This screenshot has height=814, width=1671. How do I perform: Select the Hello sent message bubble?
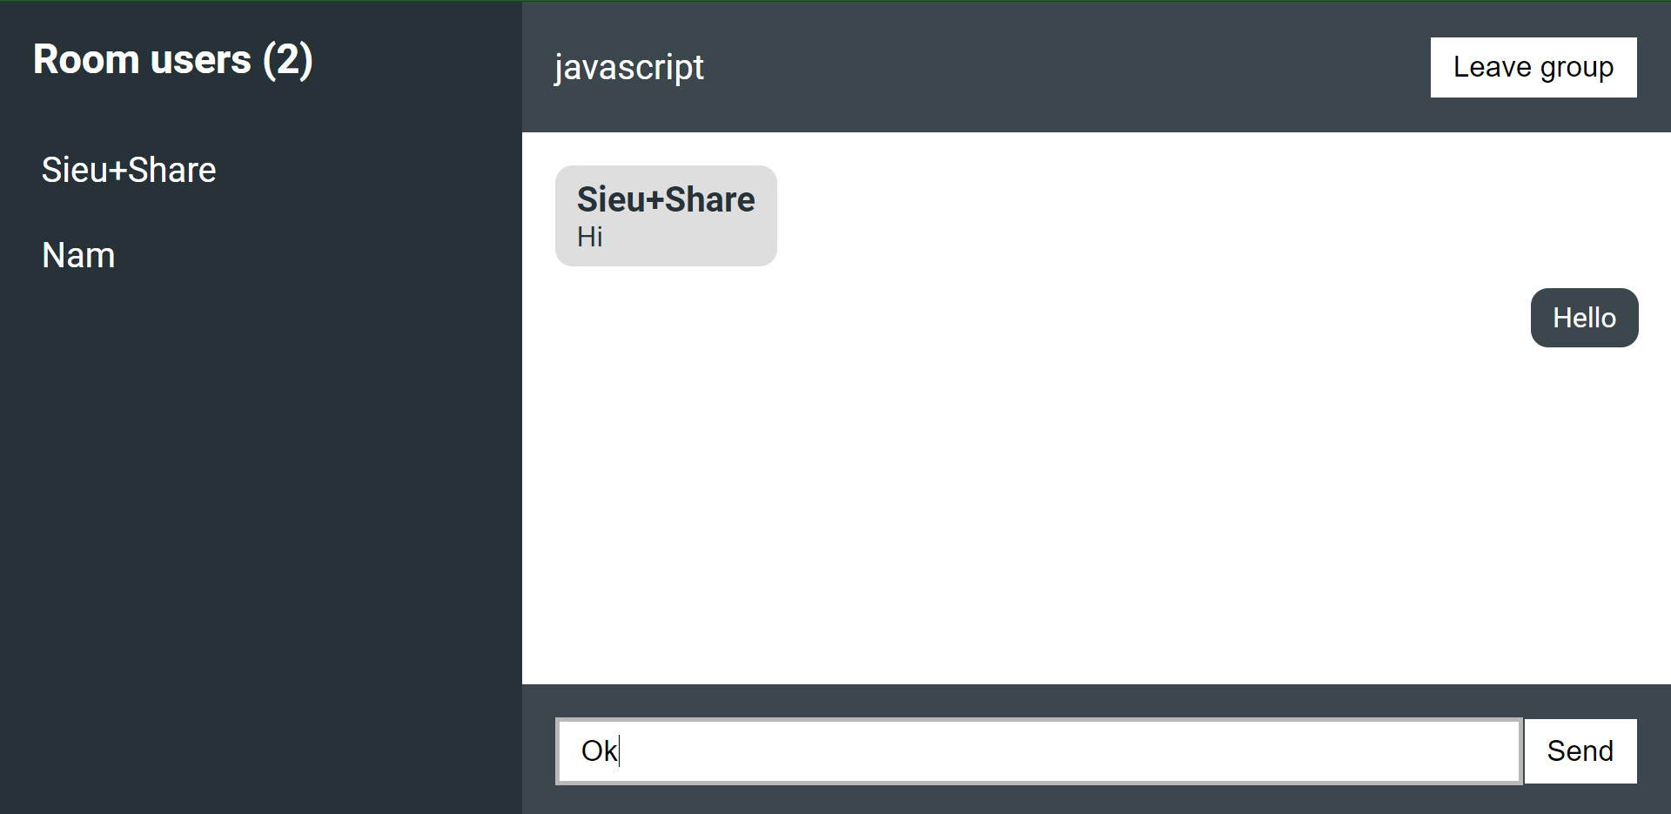1584,318
